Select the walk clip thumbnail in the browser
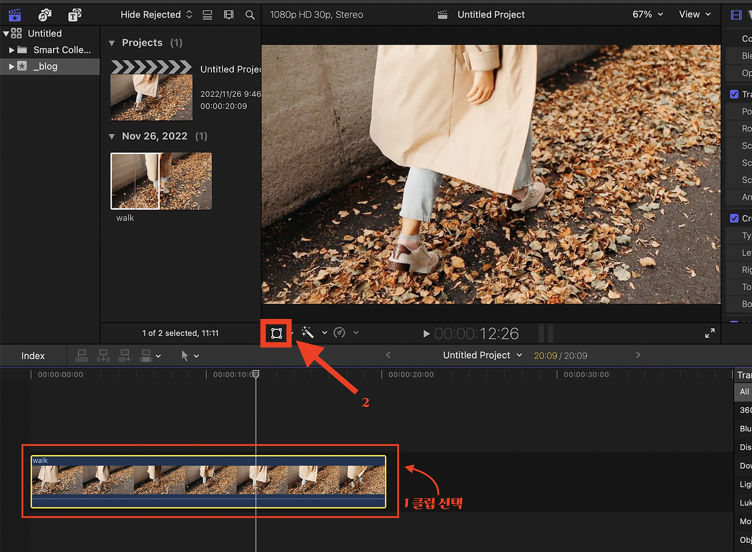Viewport: 752px width, 552px height. [160, 180]
